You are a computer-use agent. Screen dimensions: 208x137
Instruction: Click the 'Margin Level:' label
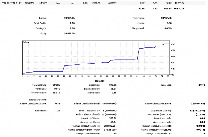click(x=138, y=28)
